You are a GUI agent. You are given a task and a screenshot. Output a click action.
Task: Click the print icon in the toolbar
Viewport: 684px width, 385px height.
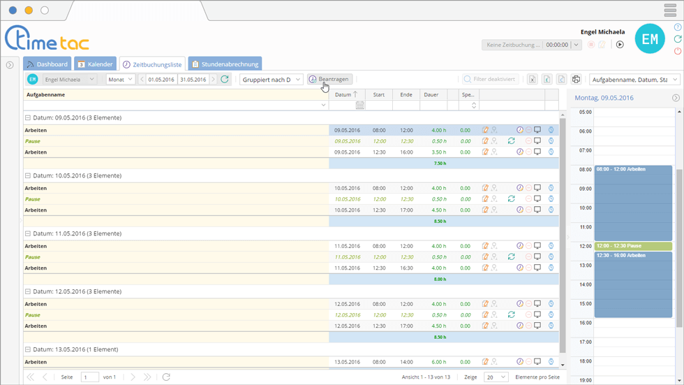click(576, 80)
